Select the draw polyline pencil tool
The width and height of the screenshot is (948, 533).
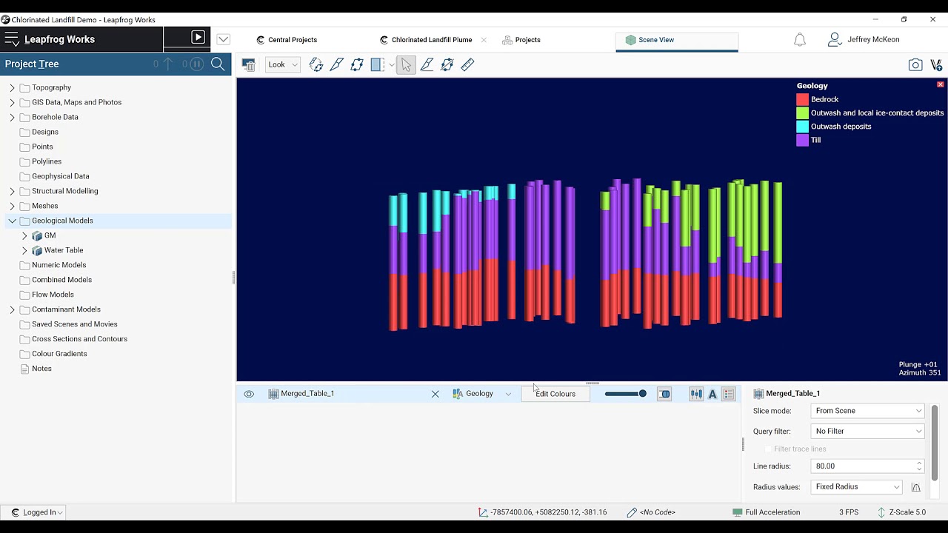(427, 64)
